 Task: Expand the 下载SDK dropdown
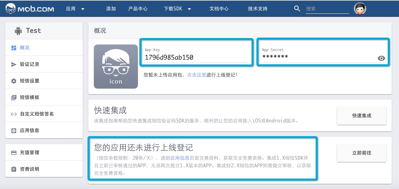pos(177,9)
